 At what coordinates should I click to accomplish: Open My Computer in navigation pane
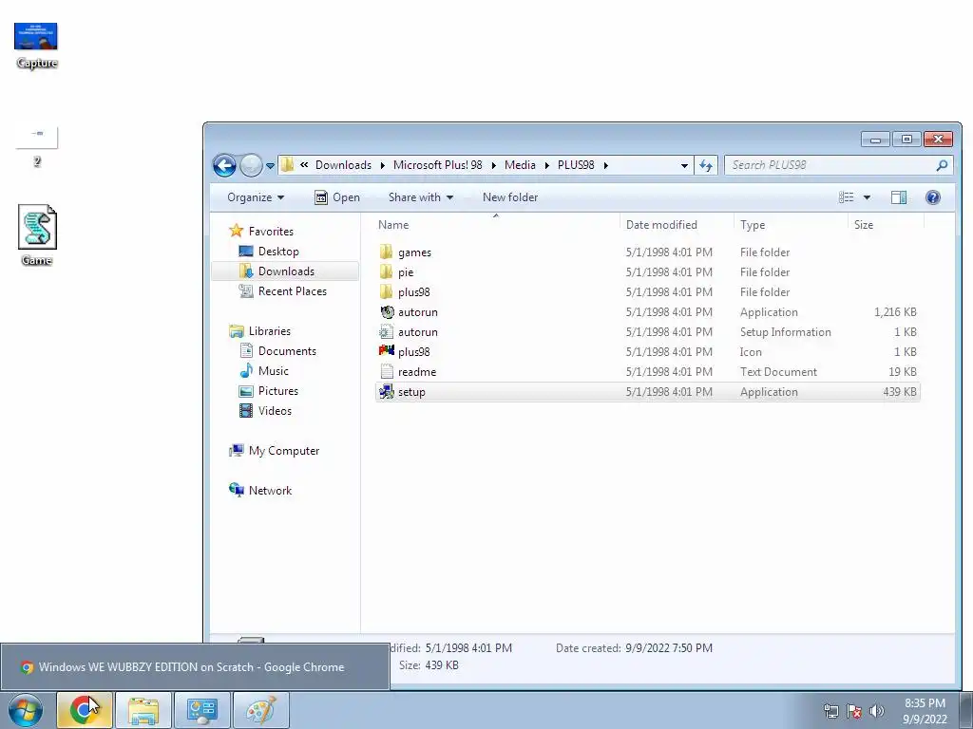pos(283,451)
